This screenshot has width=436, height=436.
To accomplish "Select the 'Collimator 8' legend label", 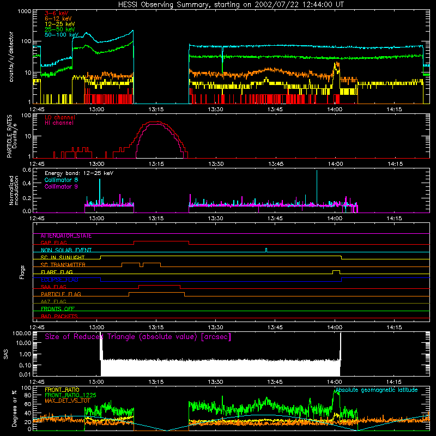I will (61, 180).
